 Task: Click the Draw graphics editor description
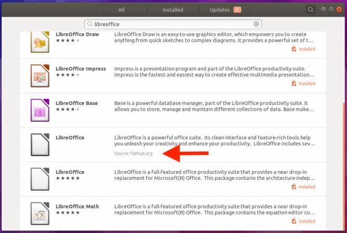(x=214, y=37)
